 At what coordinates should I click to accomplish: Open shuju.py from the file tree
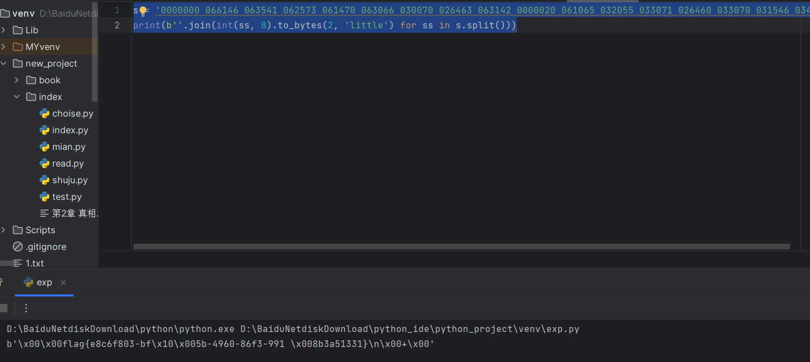70,180
